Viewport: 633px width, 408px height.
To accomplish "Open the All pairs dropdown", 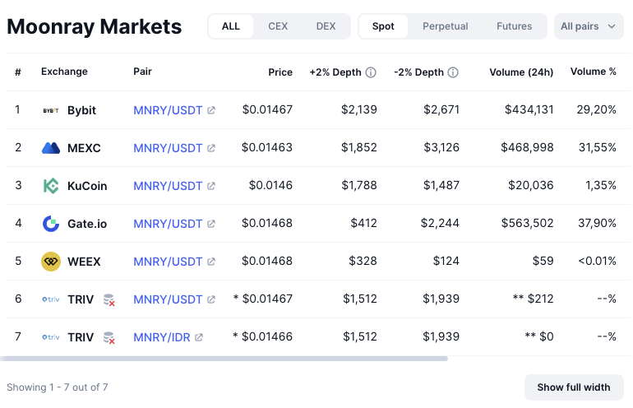I will (x=588, y=26).
